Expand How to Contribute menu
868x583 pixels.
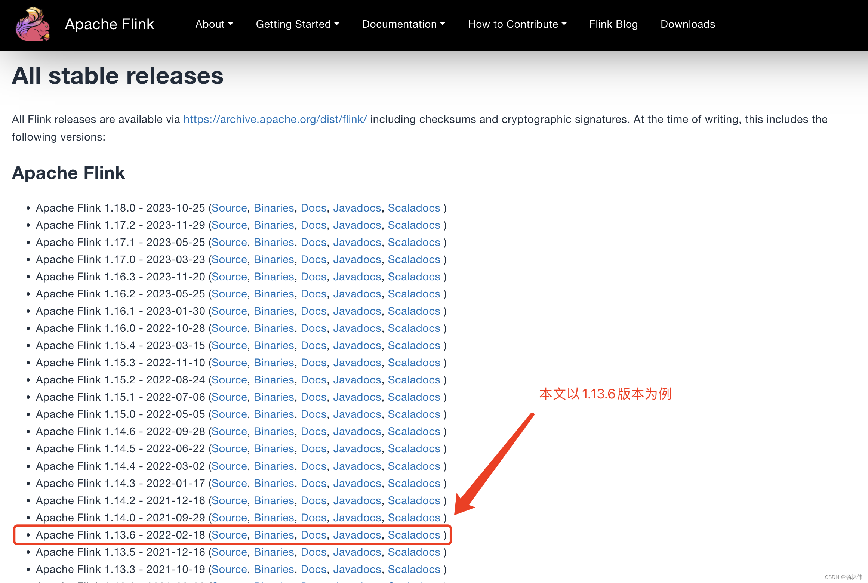(x=517, y=24)
